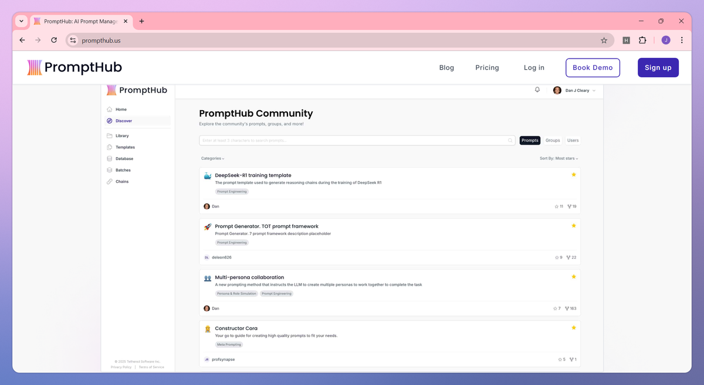Open Discover compass icon in sidebar
Image resolution: width=704 pixels, height=385 pixels.
[110, 121]
